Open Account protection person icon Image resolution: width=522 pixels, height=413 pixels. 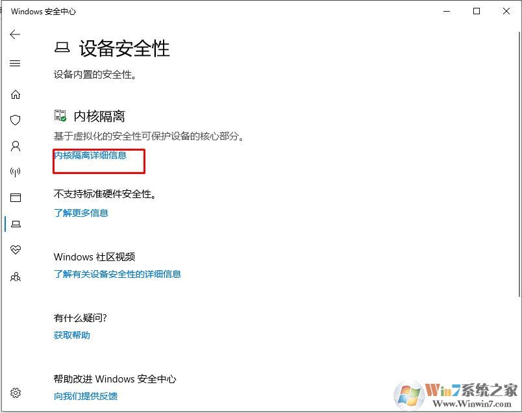(16, 145)
